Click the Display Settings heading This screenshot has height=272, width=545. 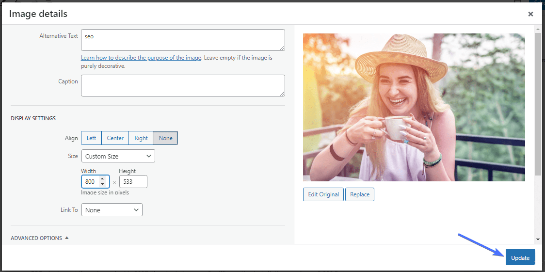point(33,118)
